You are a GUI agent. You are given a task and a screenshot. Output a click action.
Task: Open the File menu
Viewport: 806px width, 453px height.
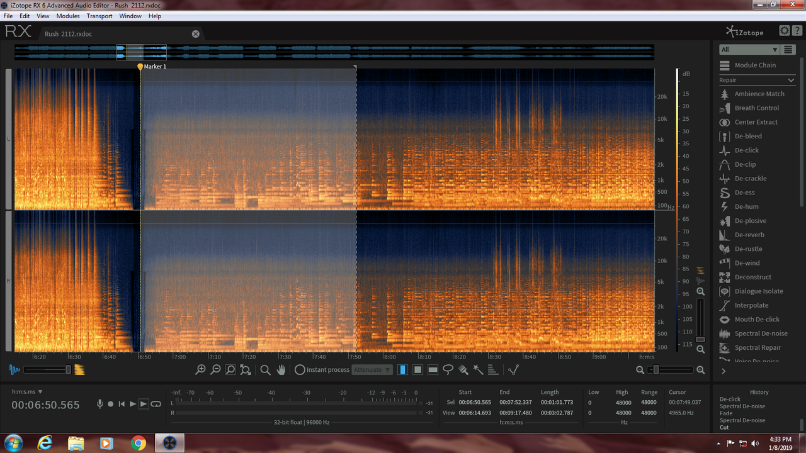[8, 16]
